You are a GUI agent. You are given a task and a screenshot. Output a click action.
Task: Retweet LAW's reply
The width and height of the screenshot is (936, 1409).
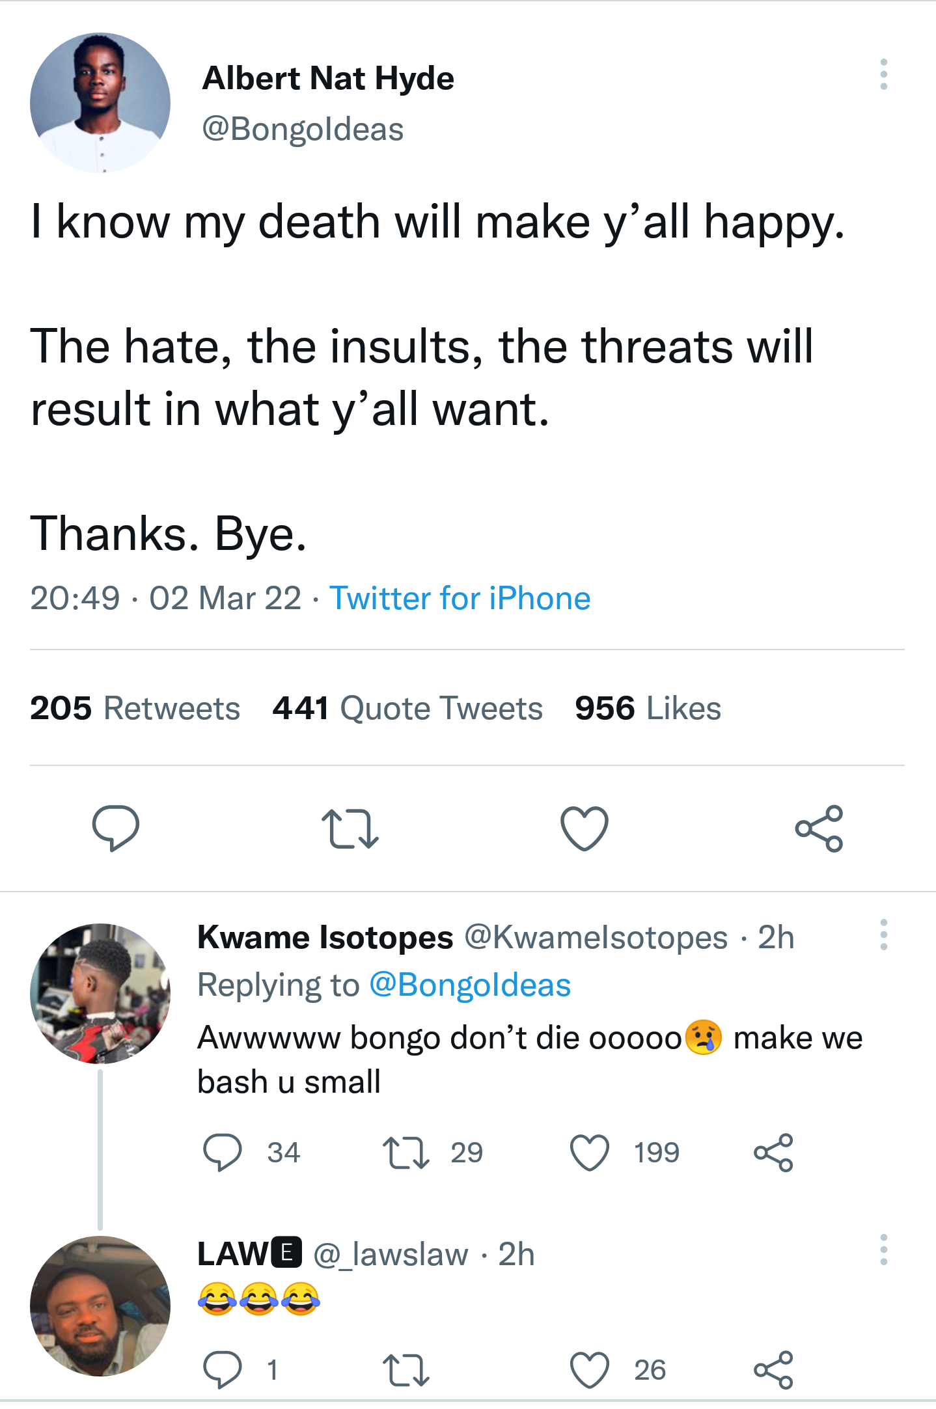click(406, 1370)
